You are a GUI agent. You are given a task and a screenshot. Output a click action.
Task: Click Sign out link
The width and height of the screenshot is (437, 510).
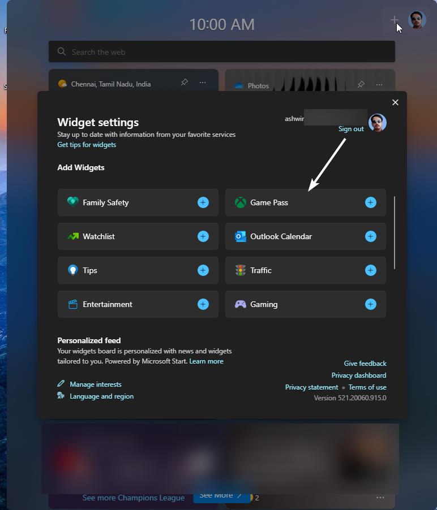coord(351,129)
